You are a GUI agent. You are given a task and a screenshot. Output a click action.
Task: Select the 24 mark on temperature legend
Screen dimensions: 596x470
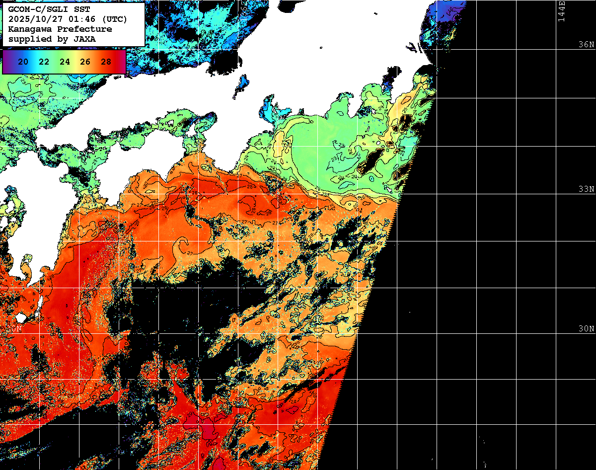click(x=65, y=62)
